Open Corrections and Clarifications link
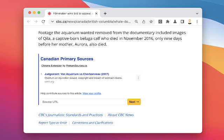The width and height of the screenshot is (224, 140). (x=92, y=123)
